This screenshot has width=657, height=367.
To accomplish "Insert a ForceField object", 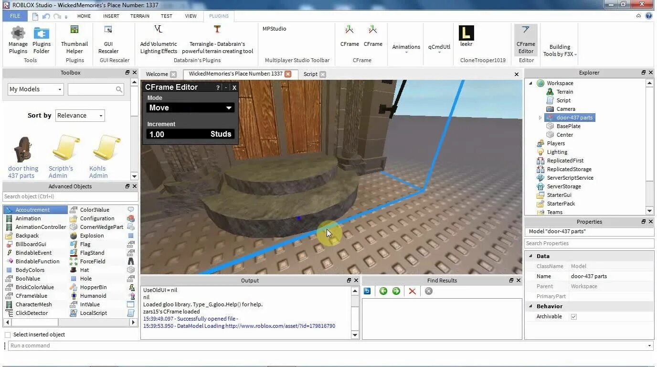I will tap(87, 261).
